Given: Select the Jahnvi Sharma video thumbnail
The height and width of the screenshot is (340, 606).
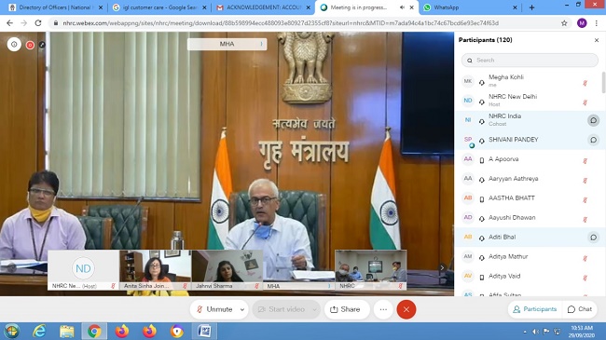Looking at the screenshot, I should 227,270.
